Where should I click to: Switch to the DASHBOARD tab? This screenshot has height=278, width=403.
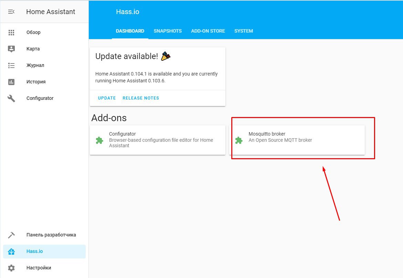(130, 31)
